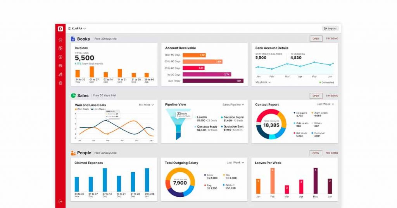Click TRY DEMO link for Sales
The width and height of the screenshot is (397, 208).
pos(332,96)
